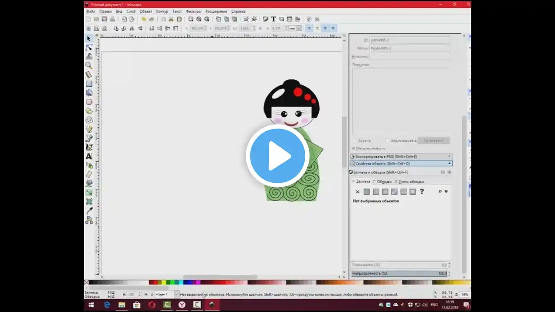
Task: Close the Заливка и обводка panel
Action: point(449,172)
